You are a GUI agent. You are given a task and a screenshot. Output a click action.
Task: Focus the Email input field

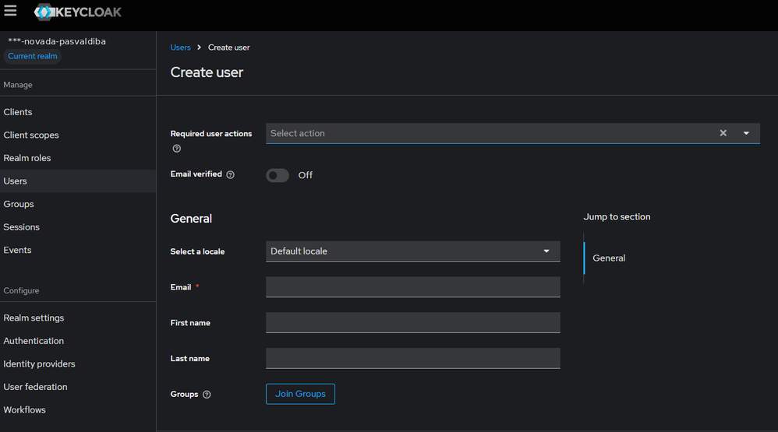[x=413, y=287]
